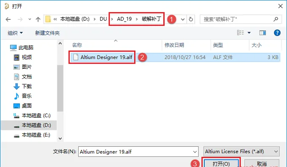Open recent locations dropdown arrow

[30, 19]
